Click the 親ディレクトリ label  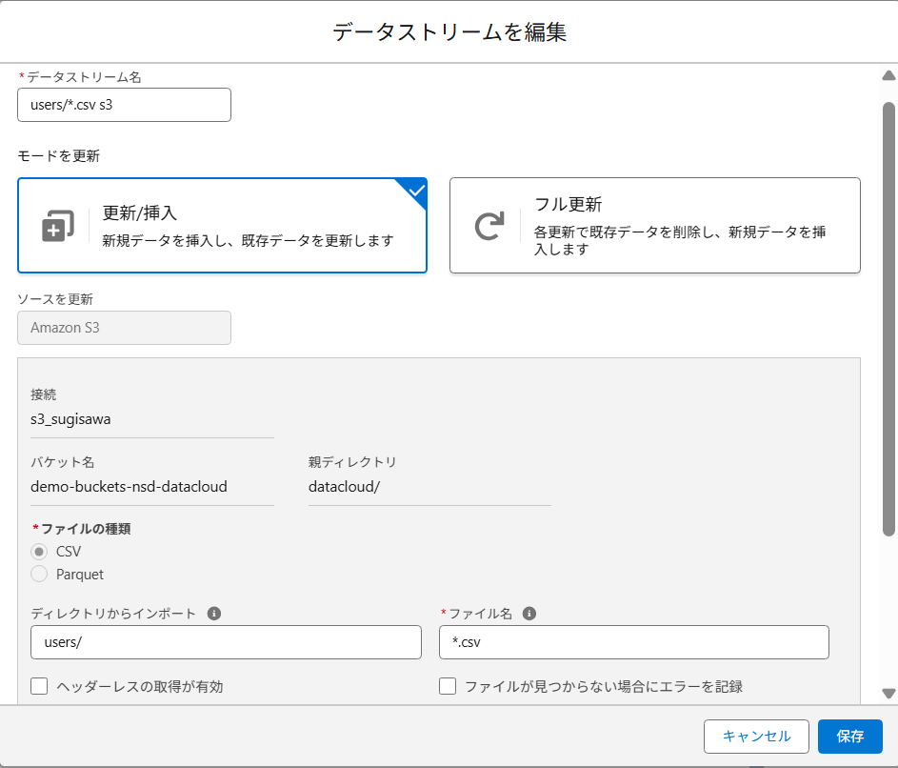[352, 462]
